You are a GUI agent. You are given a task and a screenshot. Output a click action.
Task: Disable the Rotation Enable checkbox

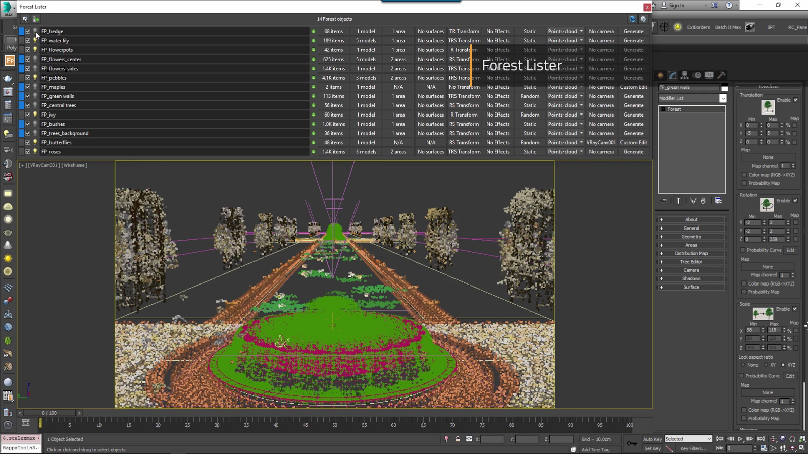795,201
